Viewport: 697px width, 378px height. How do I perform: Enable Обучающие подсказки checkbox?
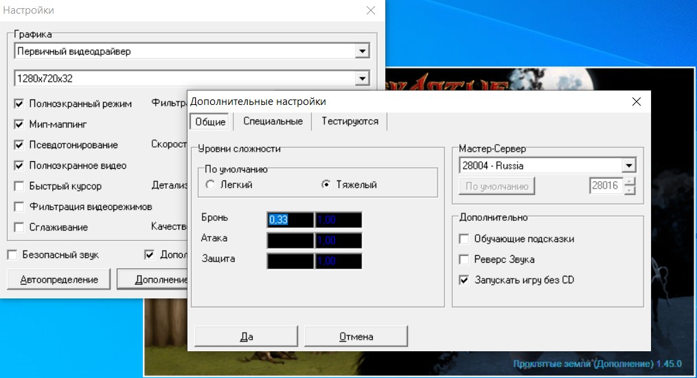[464, 239]
